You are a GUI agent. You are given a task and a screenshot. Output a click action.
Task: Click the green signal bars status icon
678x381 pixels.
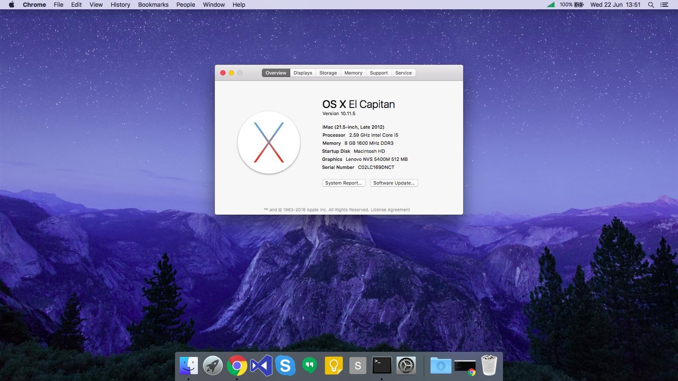[x=551, y=5]
